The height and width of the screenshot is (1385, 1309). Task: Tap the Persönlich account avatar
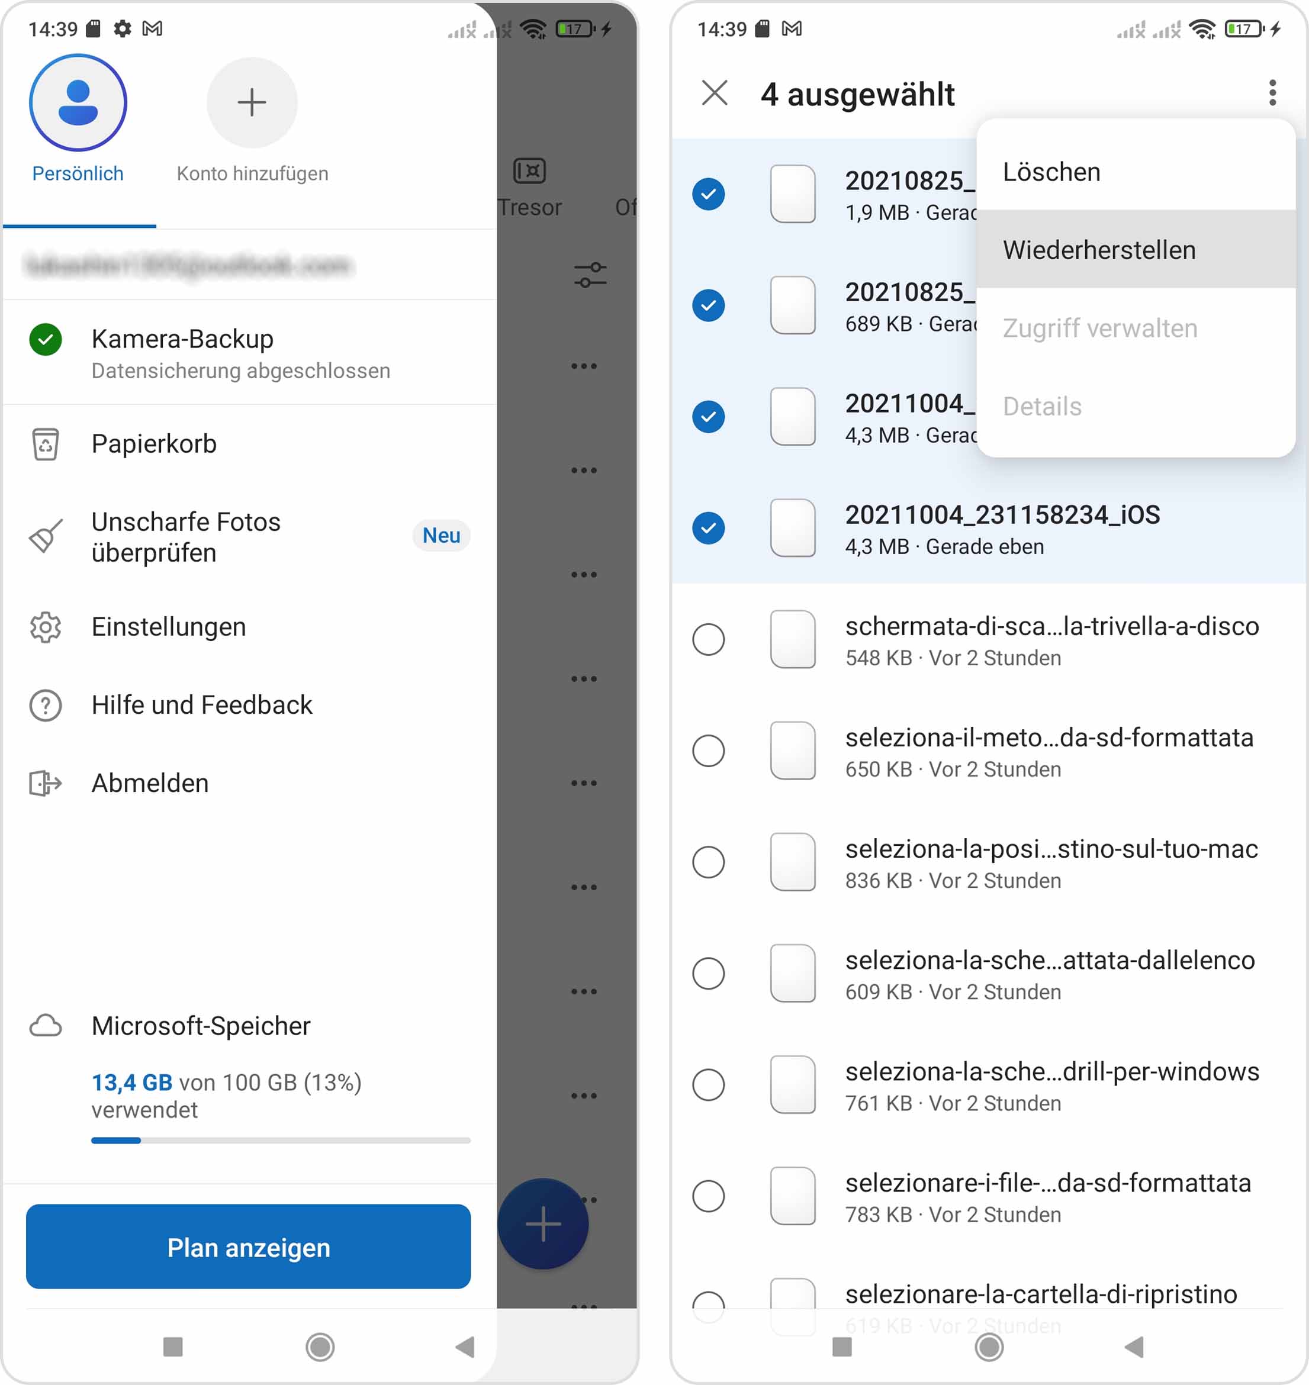click(78, 102)
